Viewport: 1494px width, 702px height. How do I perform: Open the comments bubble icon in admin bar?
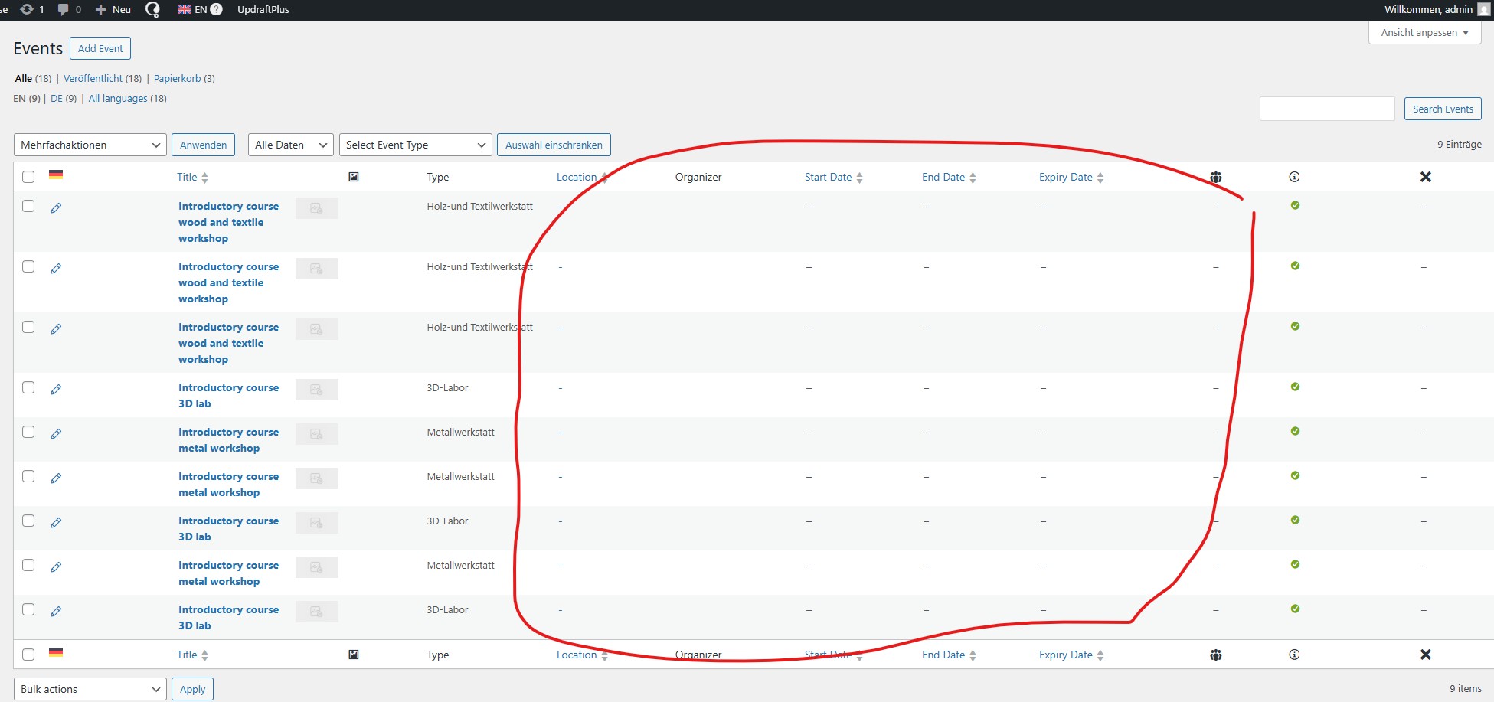tap(64, 9)
